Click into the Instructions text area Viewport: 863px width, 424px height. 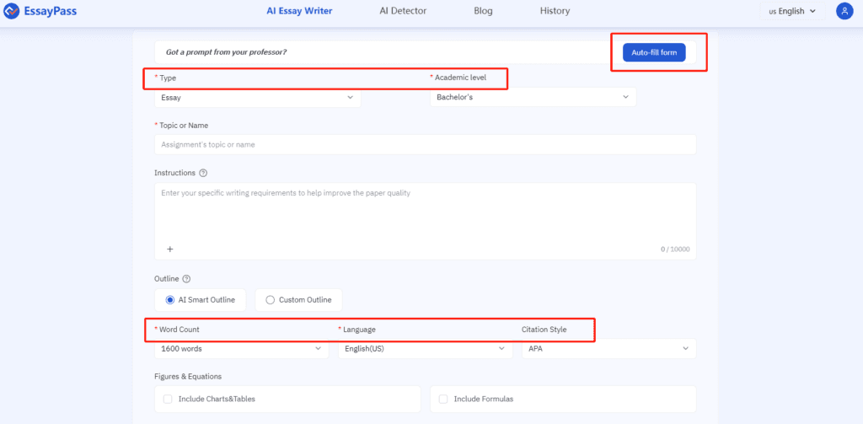coord(426,221)
